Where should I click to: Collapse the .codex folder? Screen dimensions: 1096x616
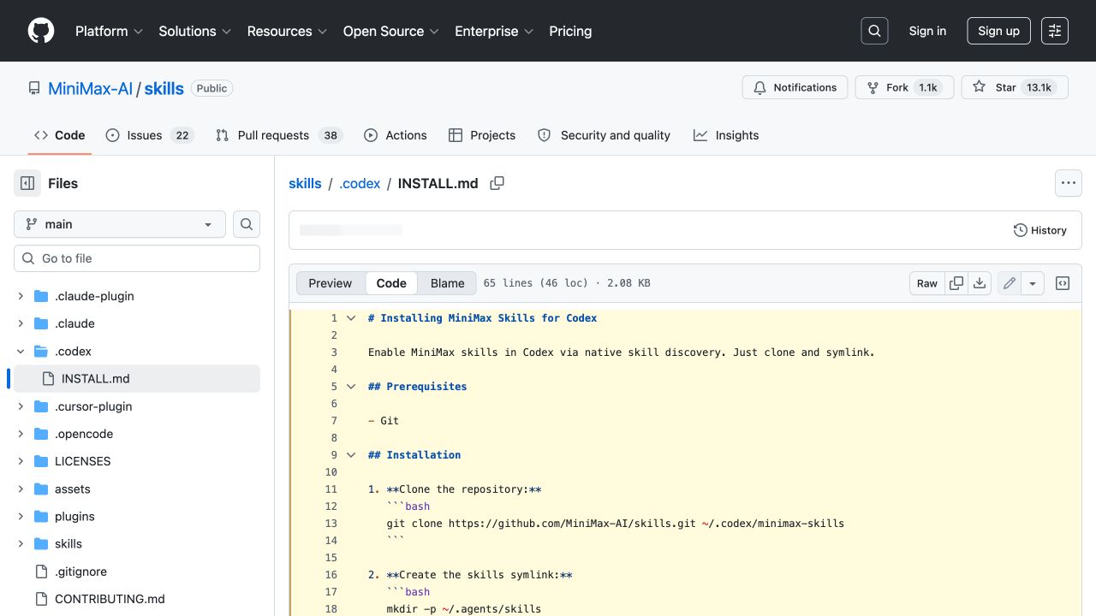[21, 351]
